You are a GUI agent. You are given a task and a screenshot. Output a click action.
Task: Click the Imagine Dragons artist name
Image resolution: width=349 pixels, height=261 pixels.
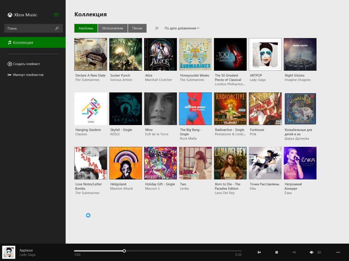pos(298,80)
